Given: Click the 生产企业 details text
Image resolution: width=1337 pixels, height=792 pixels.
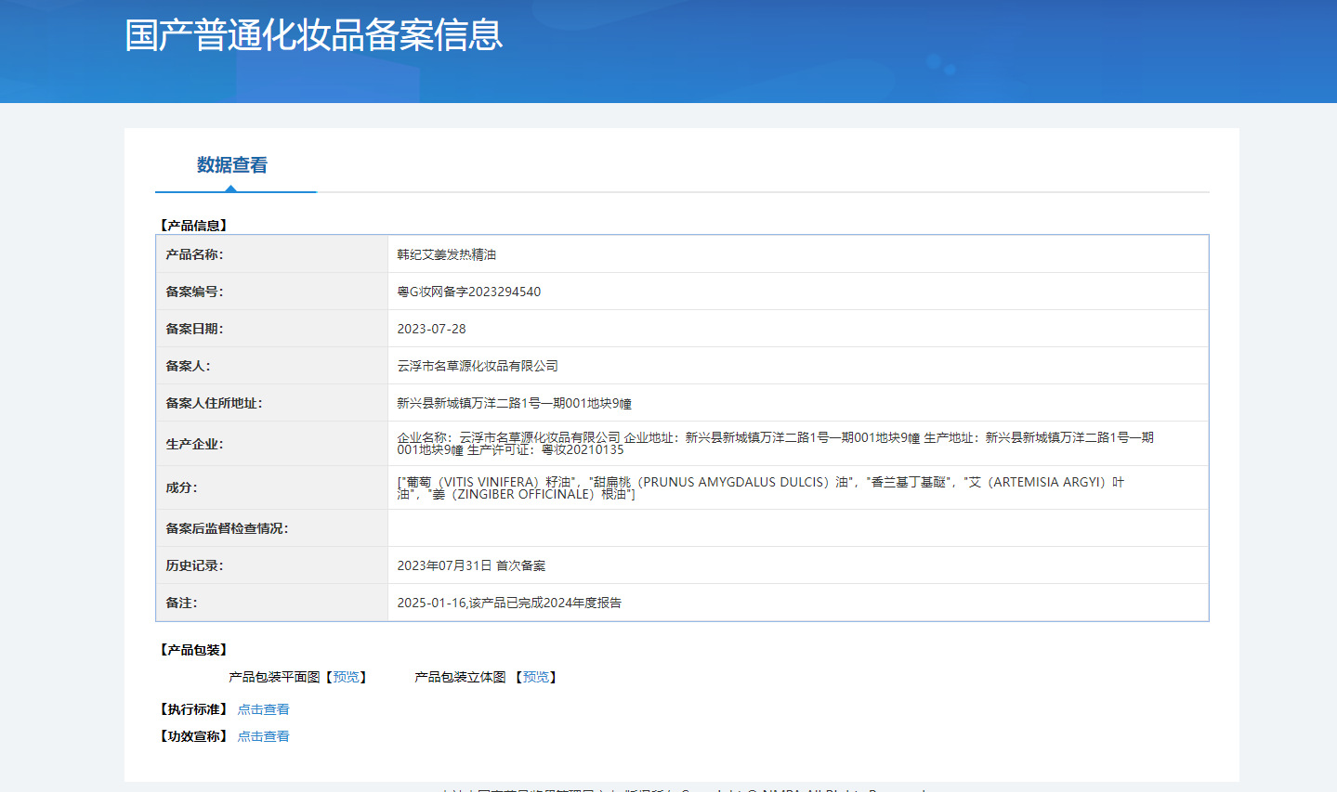Looking at the screenshot, I should pos(775,443).
